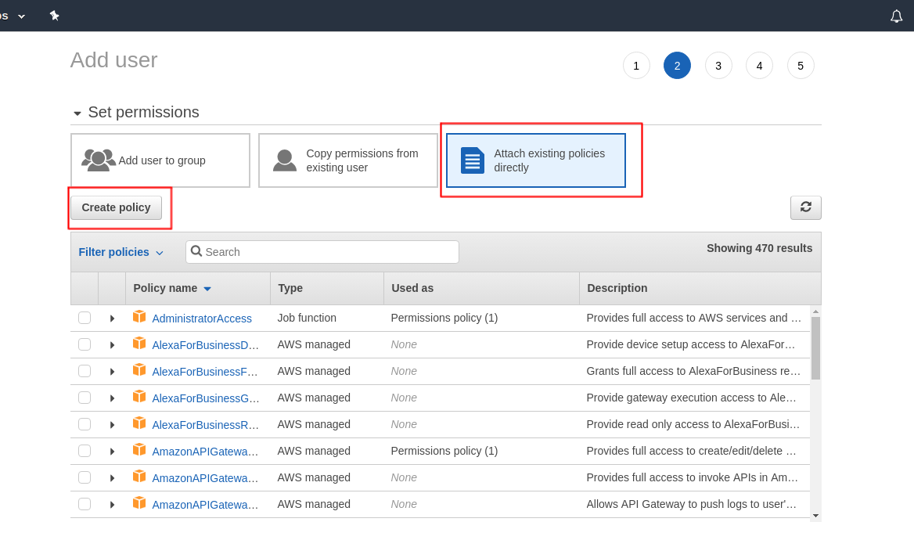Expand the AdministratorAccess policy row details
Screen dimensions: 914x558
112,319
